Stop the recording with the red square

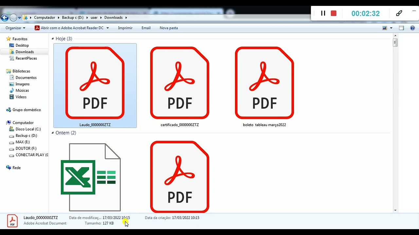pos(334,13)
